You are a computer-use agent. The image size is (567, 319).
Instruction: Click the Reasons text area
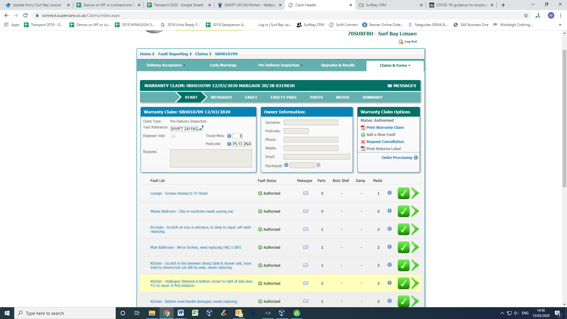point(211,158)
